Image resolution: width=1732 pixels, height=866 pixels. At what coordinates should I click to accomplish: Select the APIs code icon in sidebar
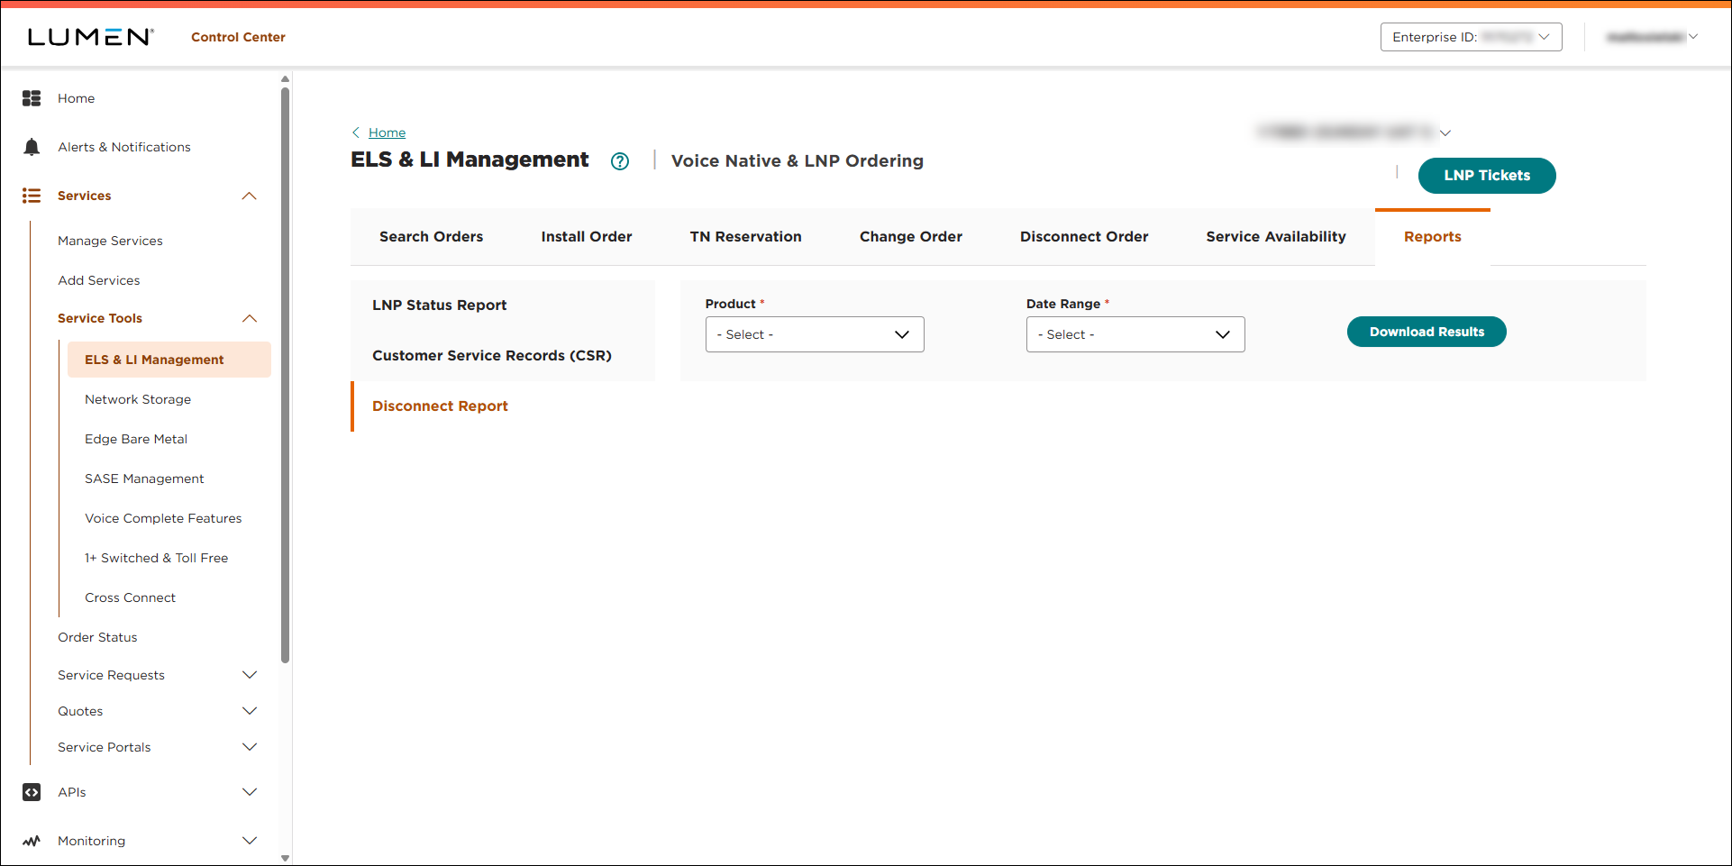tap(32, 791)
